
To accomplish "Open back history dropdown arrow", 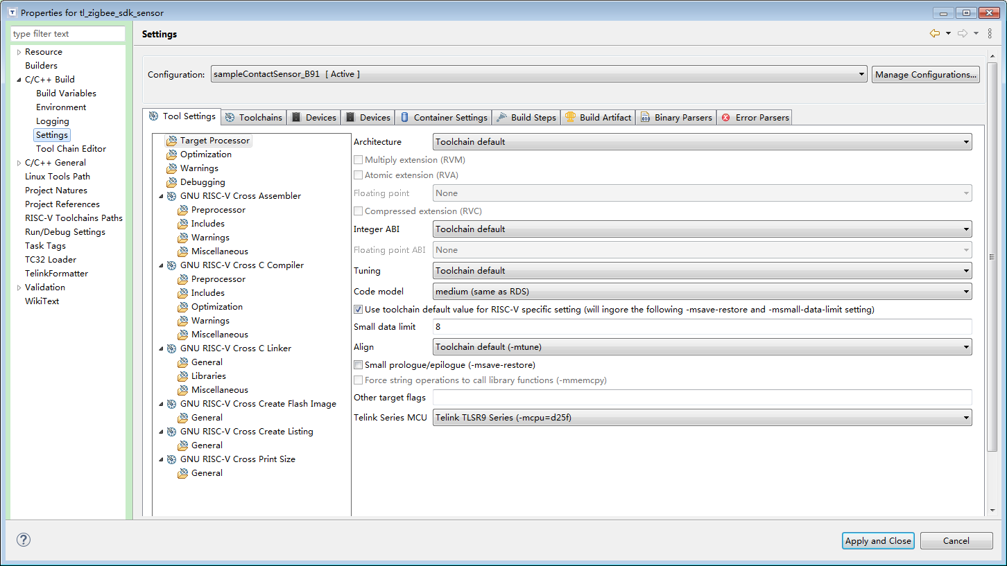I will (x=948, y=33).
